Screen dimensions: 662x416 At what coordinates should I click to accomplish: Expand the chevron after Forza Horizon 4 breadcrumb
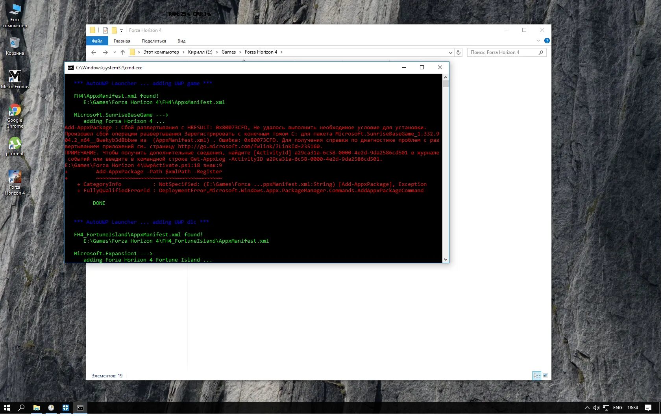coord(281,52)
